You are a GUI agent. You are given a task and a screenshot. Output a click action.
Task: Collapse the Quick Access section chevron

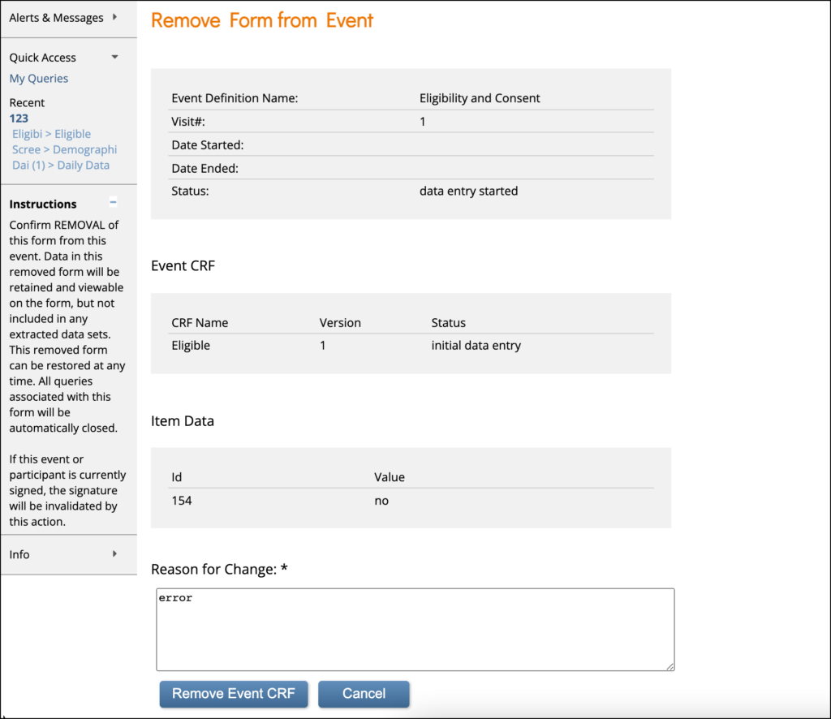[x=114, y=57]
